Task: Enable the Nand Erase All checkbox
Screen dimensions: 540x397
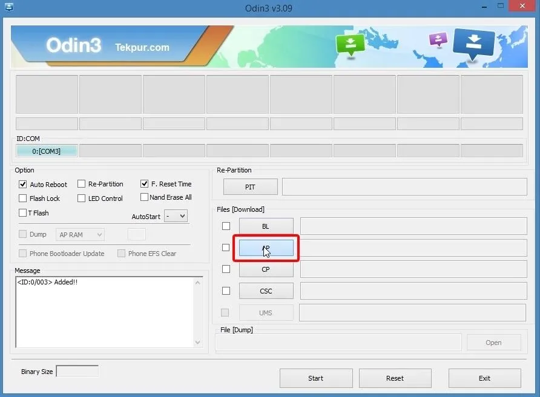Action: coord(144,197)
